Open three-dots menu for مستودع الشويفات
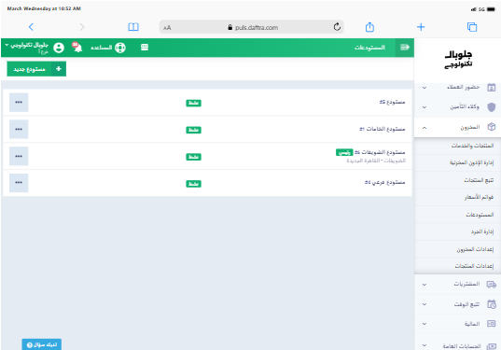This screenshot has height=350, width=501. click(x=19, y=156)
